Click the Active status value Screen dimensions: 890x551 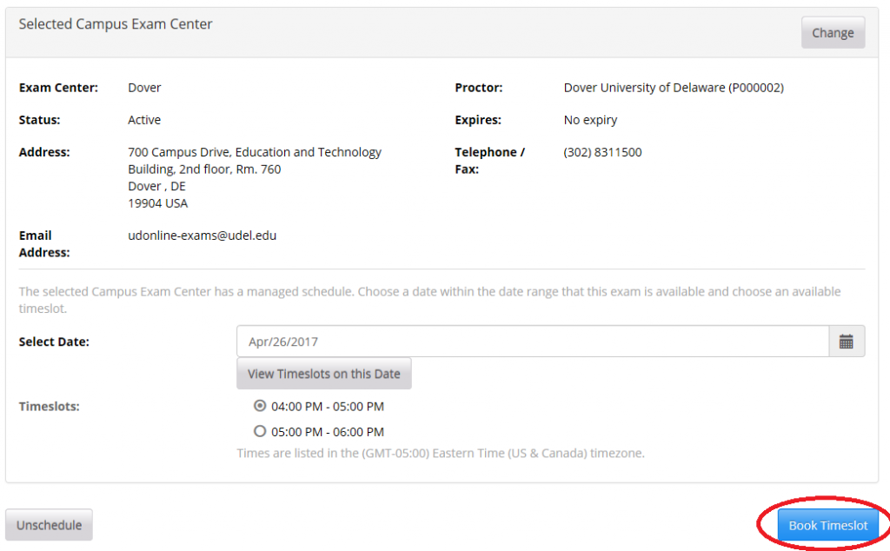144,120
